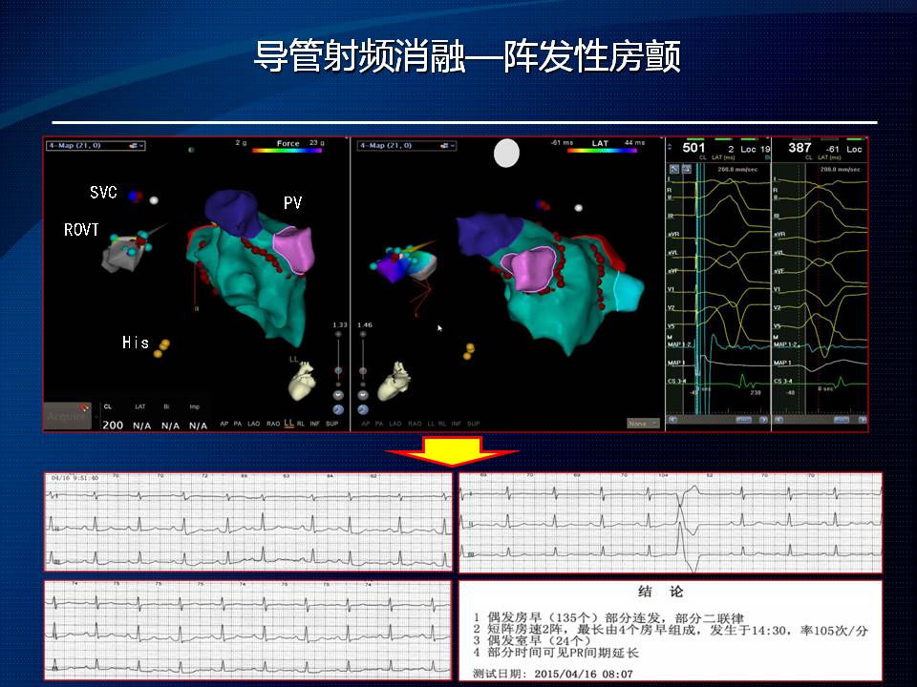Select the active LL view in left panel
The image size is (917, 687).
[287, 423]
